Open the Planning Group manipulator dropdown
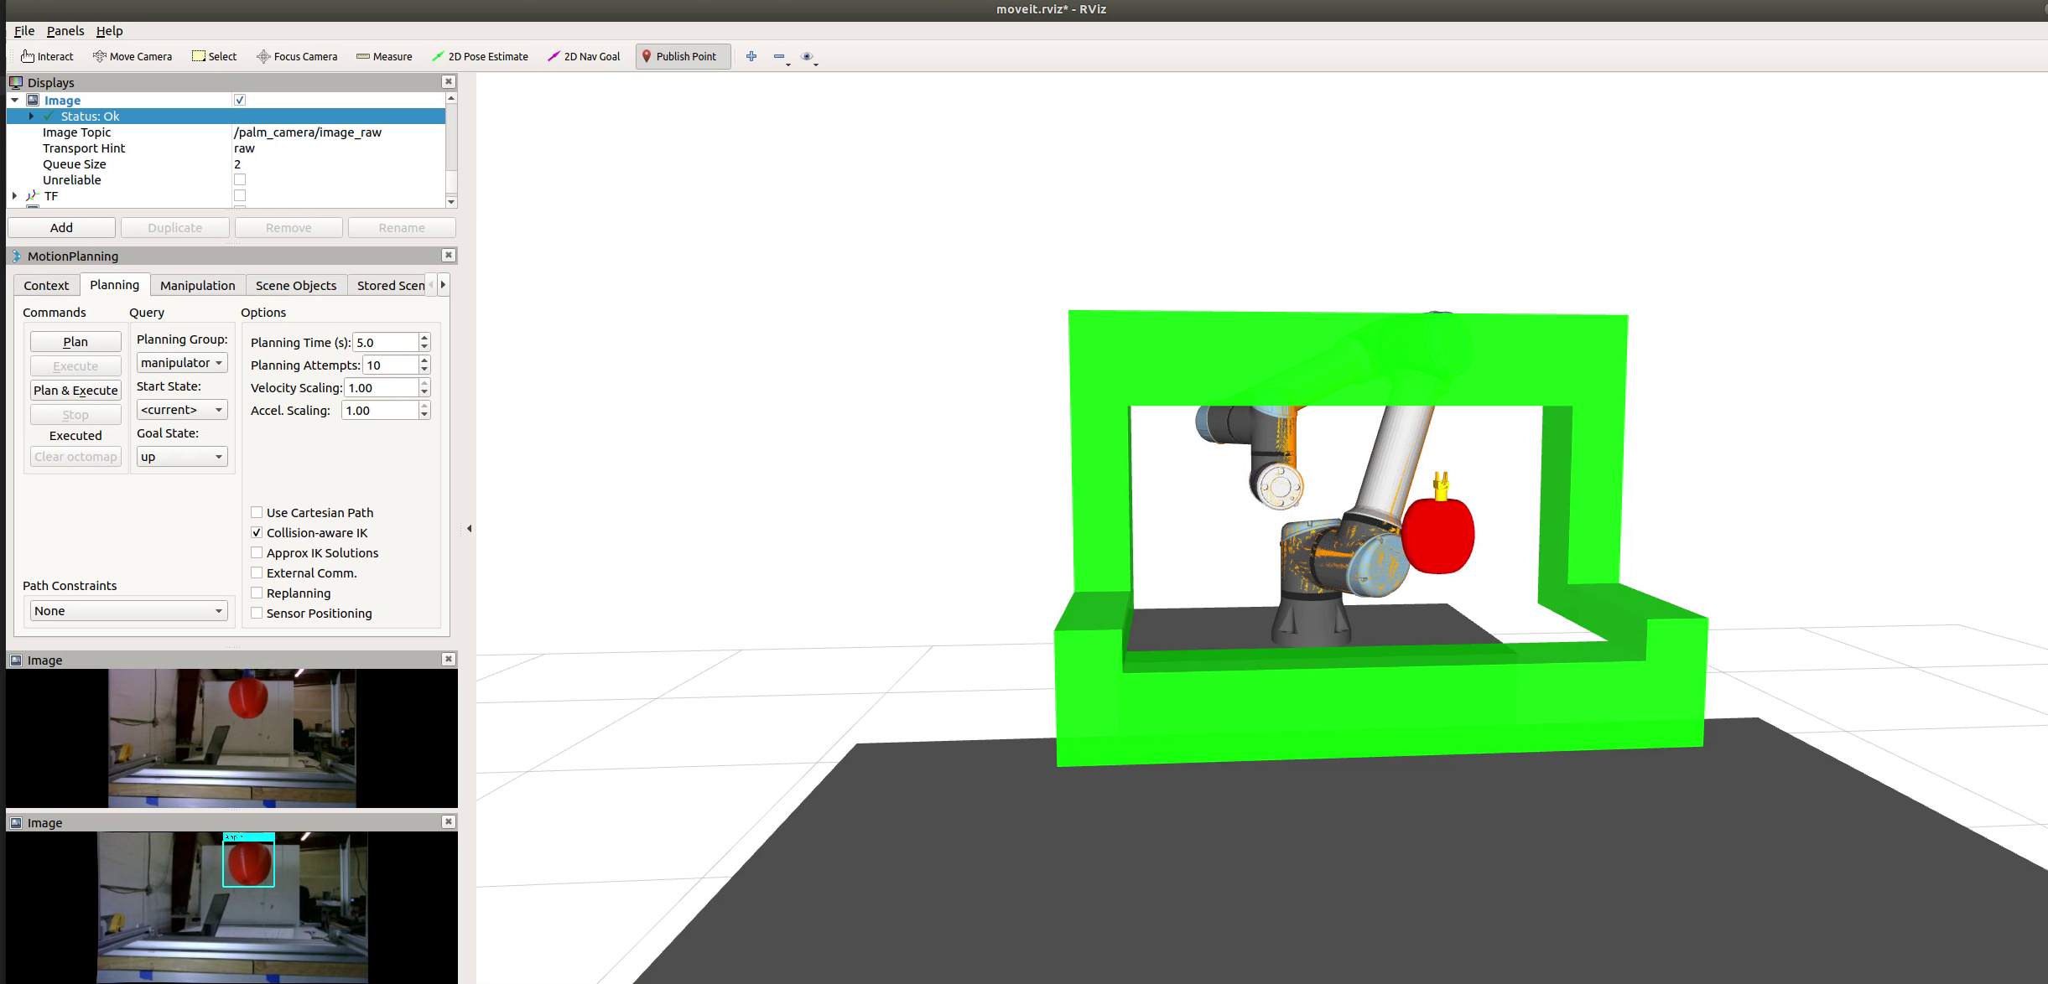Image resolution: width=2048 pixels, height=984 pixels. click(182, 363)
